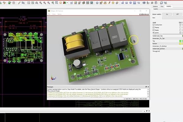Click the sun-shaped Highlight icon

113,3
